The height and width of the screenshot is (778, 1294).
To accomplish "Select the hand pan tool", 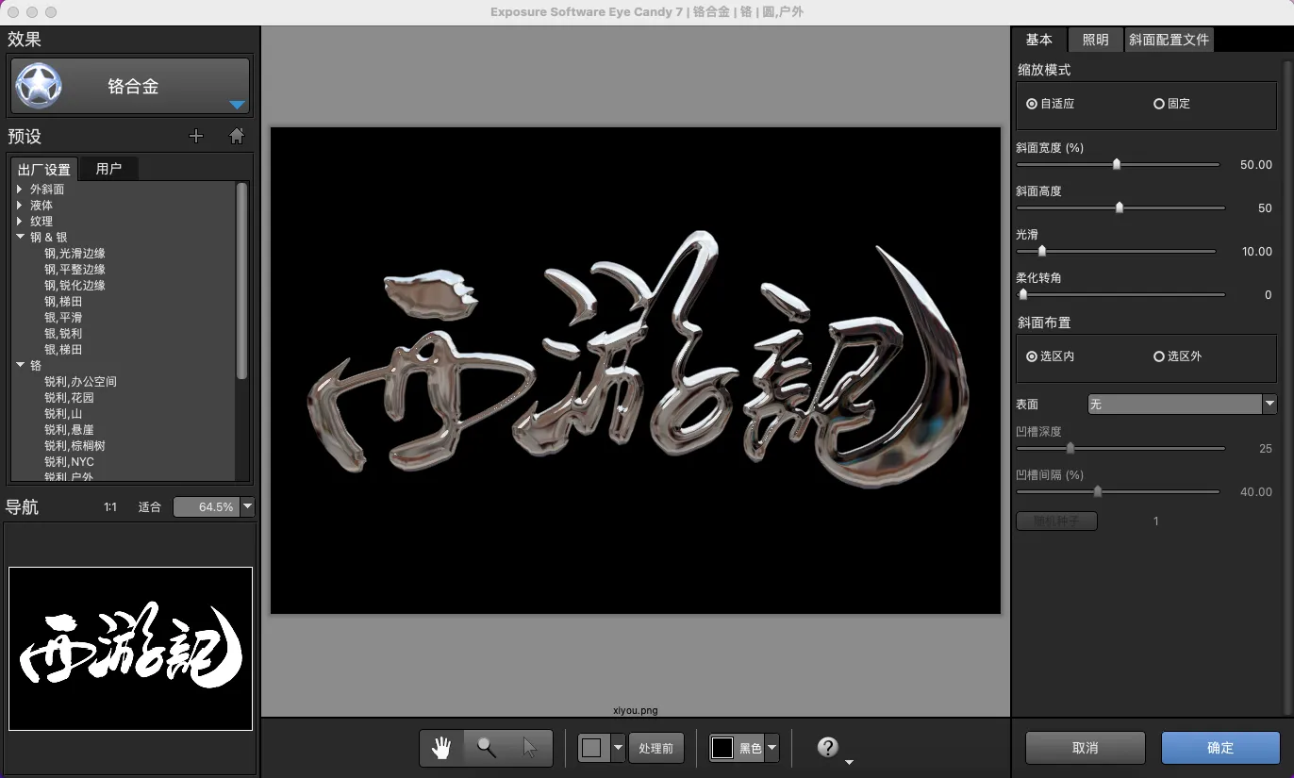I will pos(441,748).
